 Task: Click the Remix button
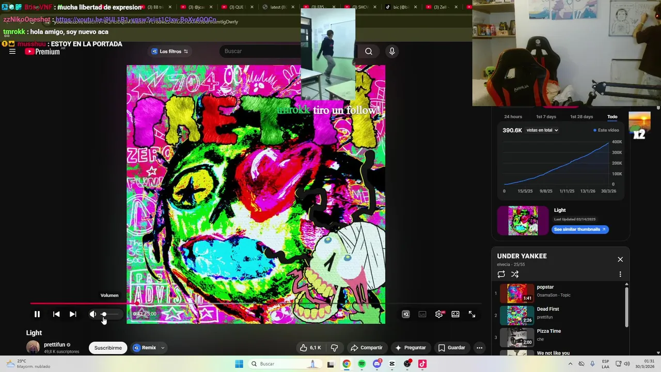point(145,348)
